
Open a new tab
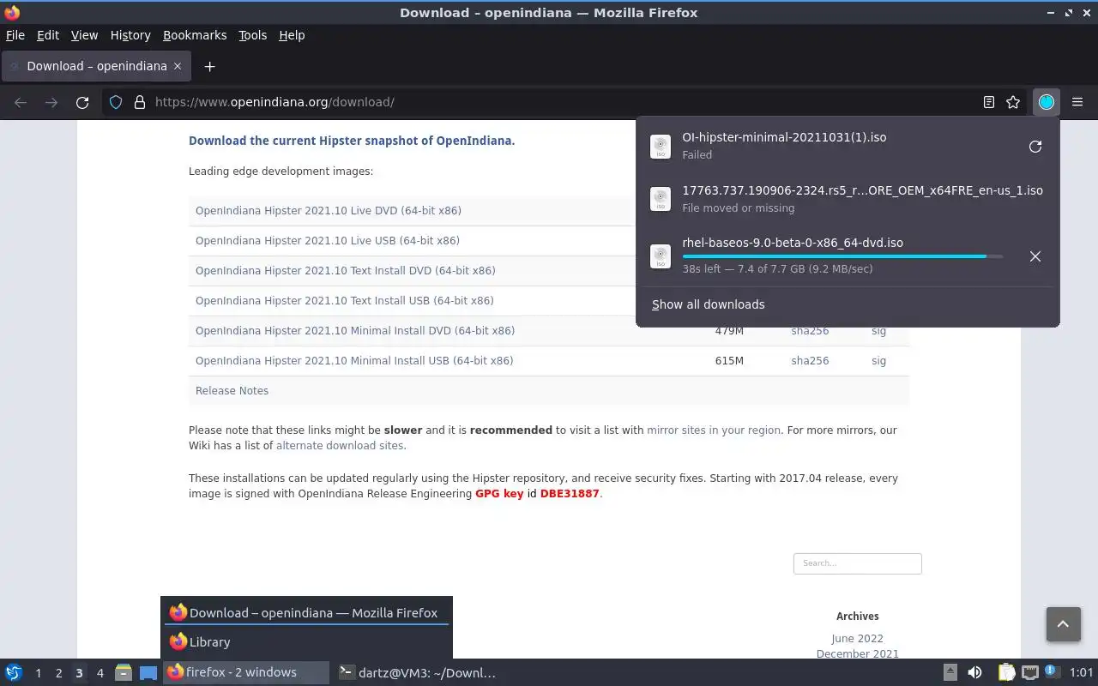pos(209,66)
